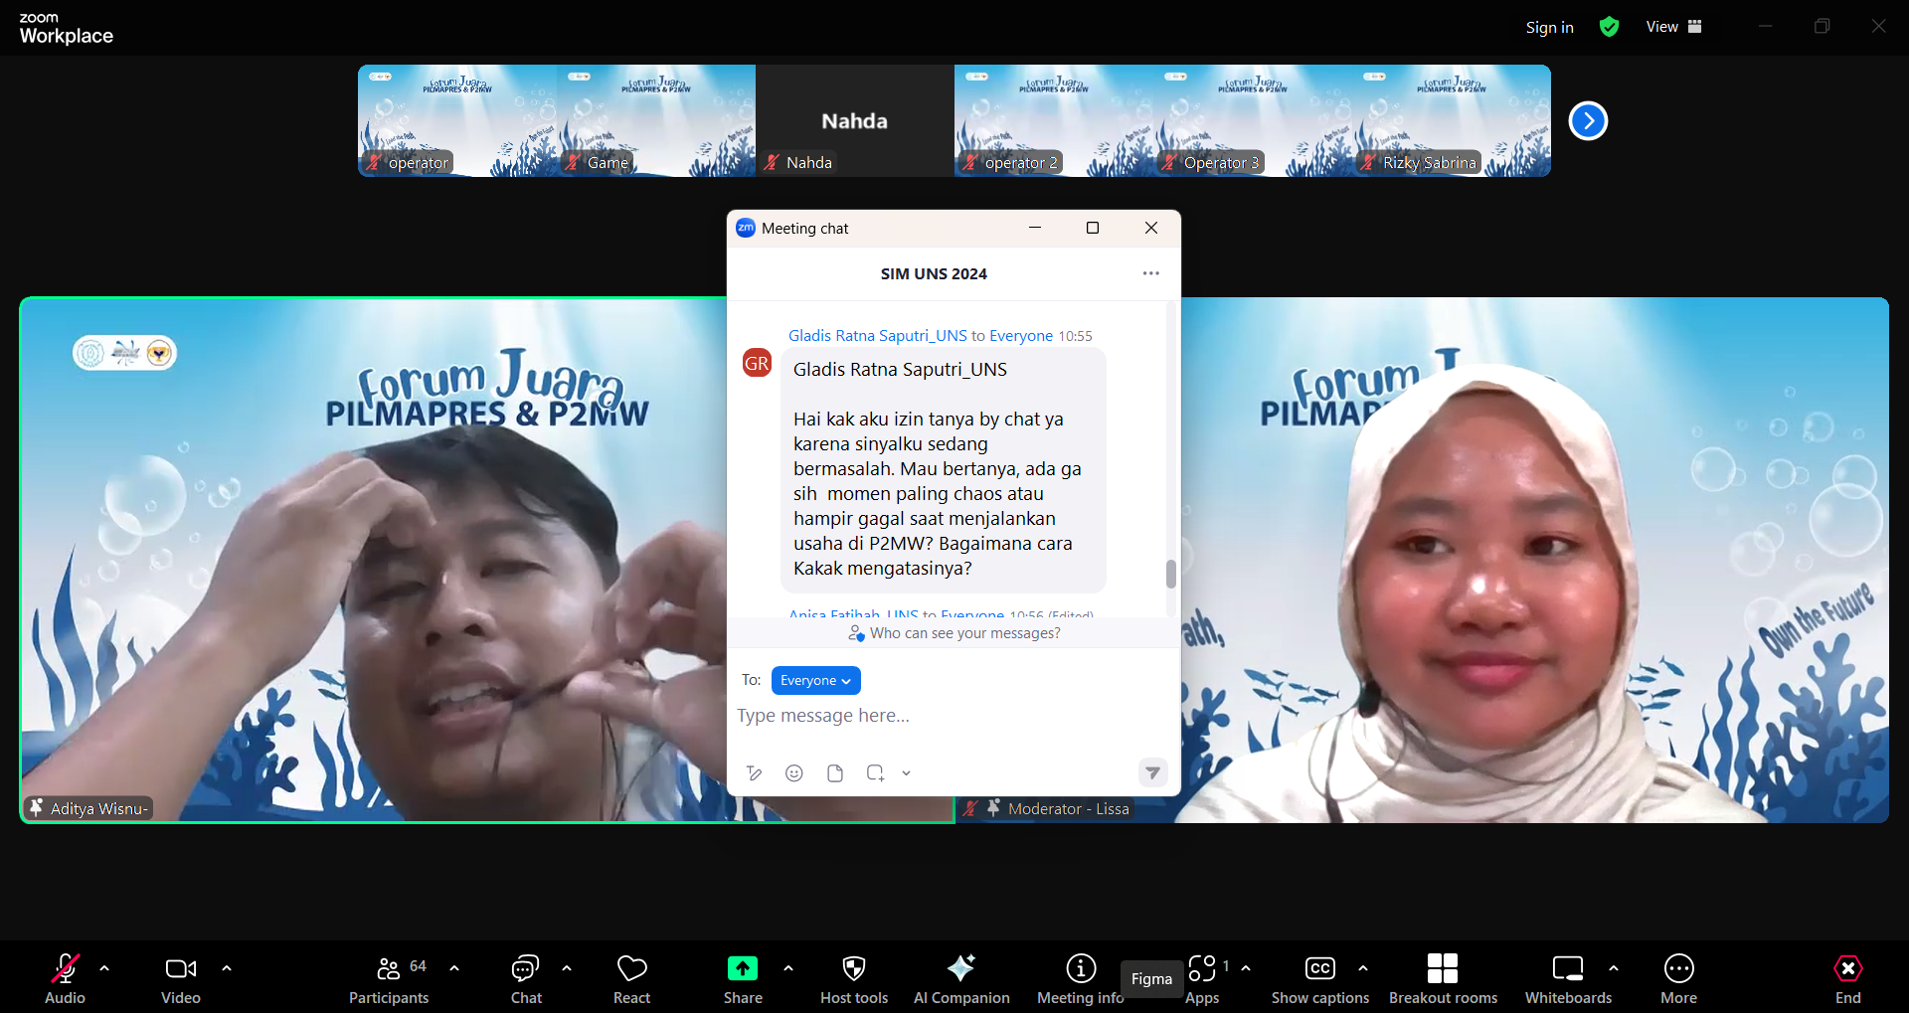Open React emoji reactions
This screenshot has width=1909, height=1014.
632,979
